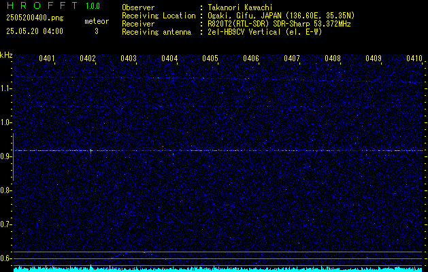
Task: Click the 0402 time axis marker
Action: tap(88, 58)
